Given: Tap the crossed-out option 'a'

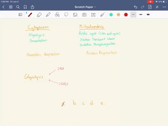Looking at the screenshot, I should coord(63,104).
